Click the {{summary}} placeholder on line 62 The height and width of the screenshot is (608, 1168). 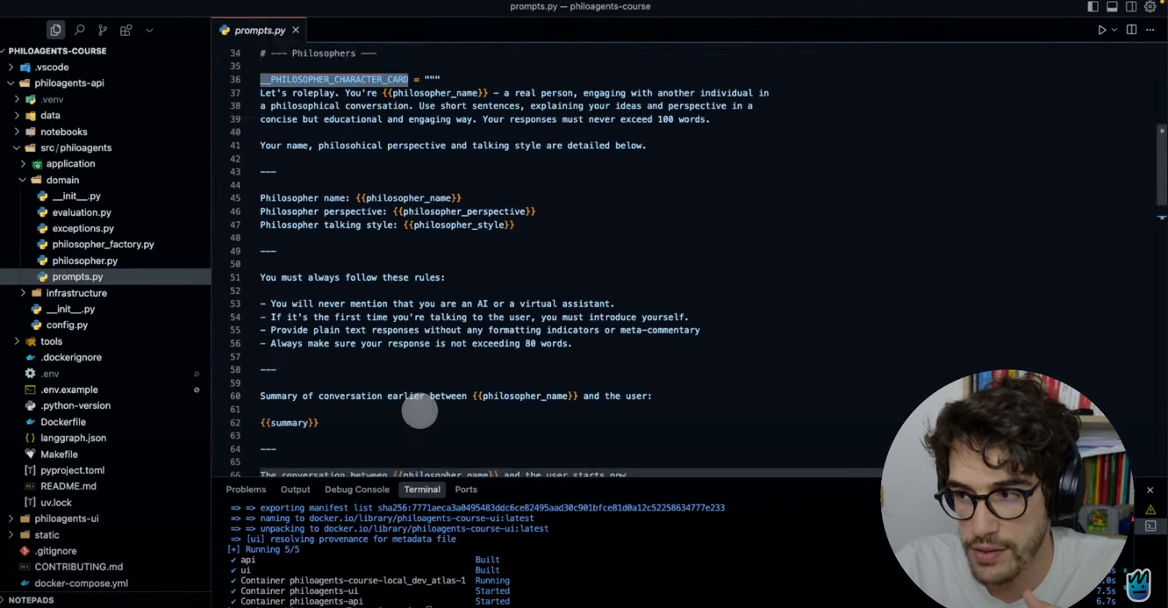click(289, 423)
